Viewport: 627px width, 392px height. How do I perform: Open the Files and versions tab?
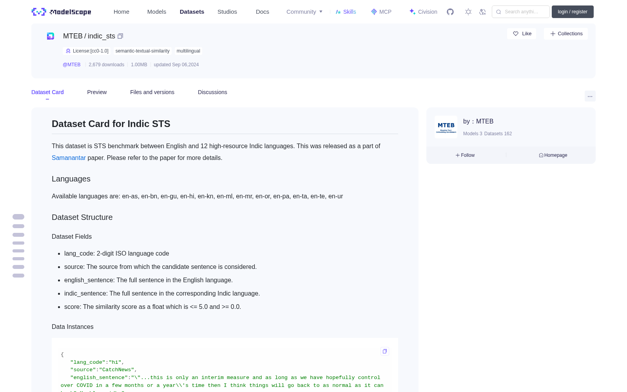tap(152, 92)
